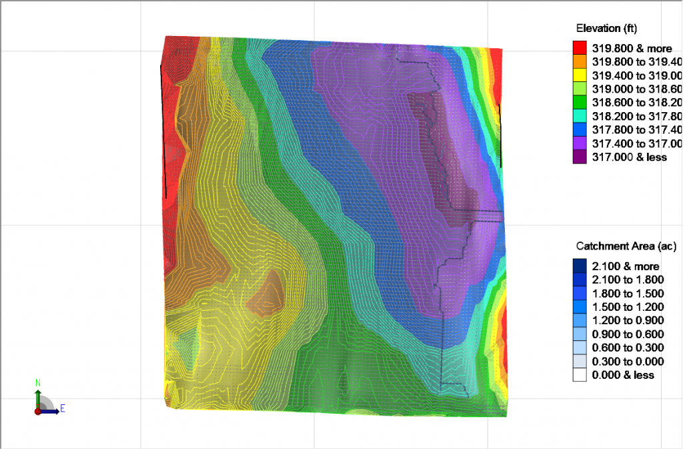Click the 0.900 to 0.600 catchment swatch

tap(580, 334)
